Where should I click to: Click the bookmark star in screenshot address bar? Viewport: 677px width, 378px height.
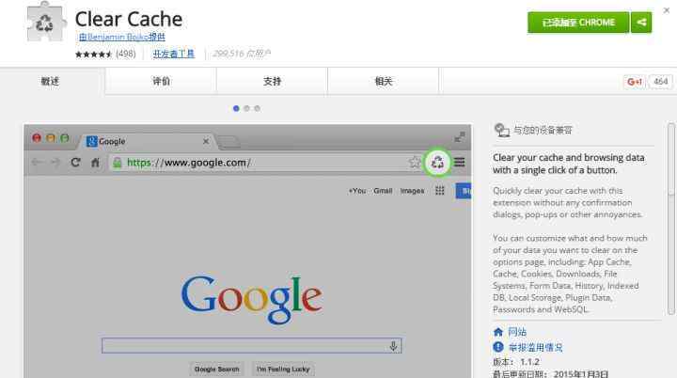point(415,163)
